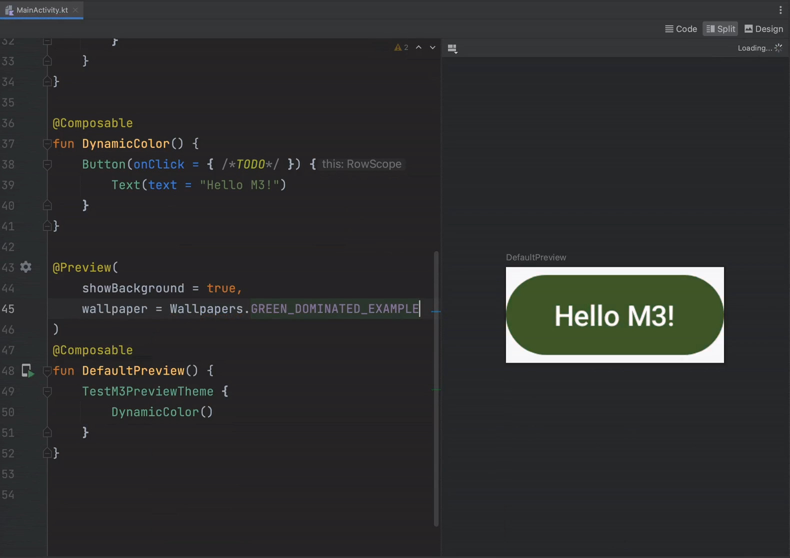The width and height of the screenshot is (790, 558).
Task: Click the TODO comment on line 38
Action: pos(250,164)
